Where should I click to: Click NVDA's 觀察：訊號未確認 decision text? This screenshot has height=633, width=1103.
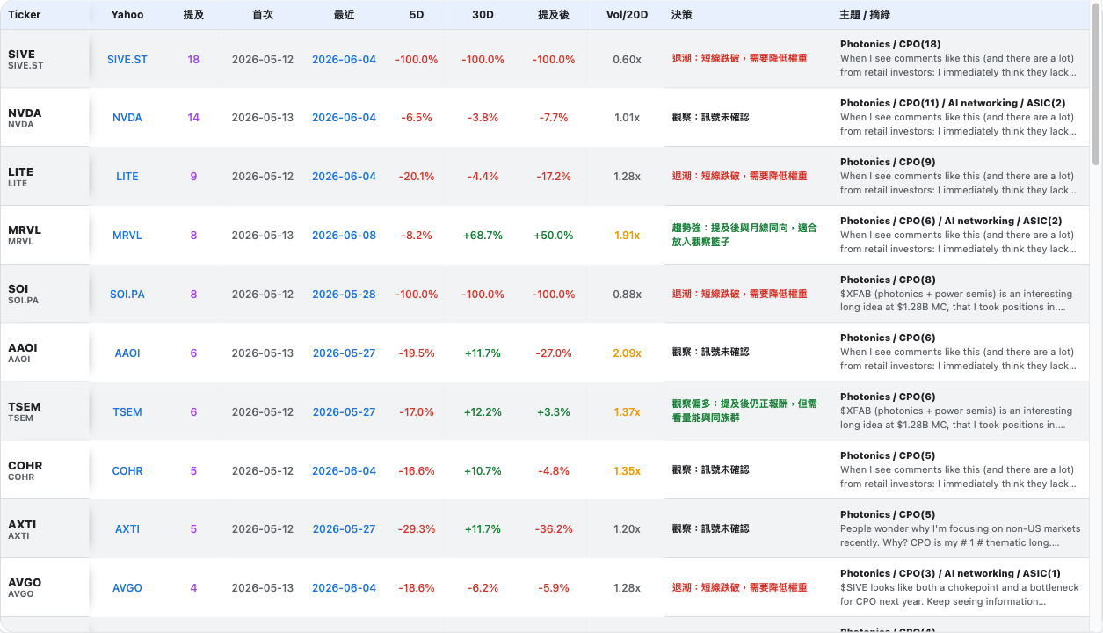click(710, 118)
